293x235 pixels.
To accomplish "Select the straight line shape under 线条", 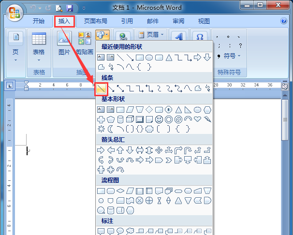I will pos(102,88).
